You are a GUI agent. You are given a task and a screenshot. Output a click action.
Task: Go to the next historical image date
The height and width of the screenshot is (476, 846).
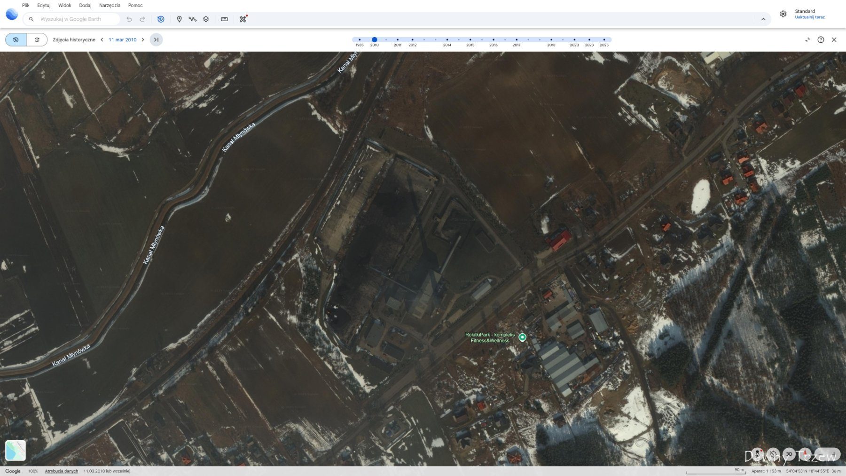coord(143,40)
